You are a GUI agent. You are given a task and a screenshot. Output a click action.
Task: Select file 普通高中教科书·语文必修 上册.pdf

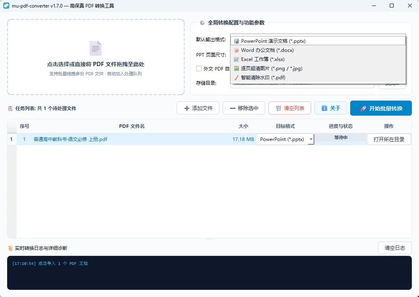[70, 139]
